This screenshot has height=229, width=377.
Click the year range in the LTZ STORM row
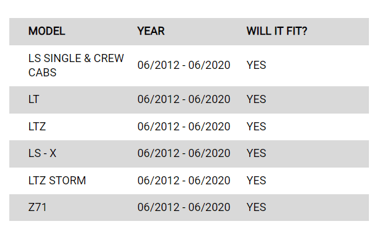pyautogui.click(x=184, y=181)
